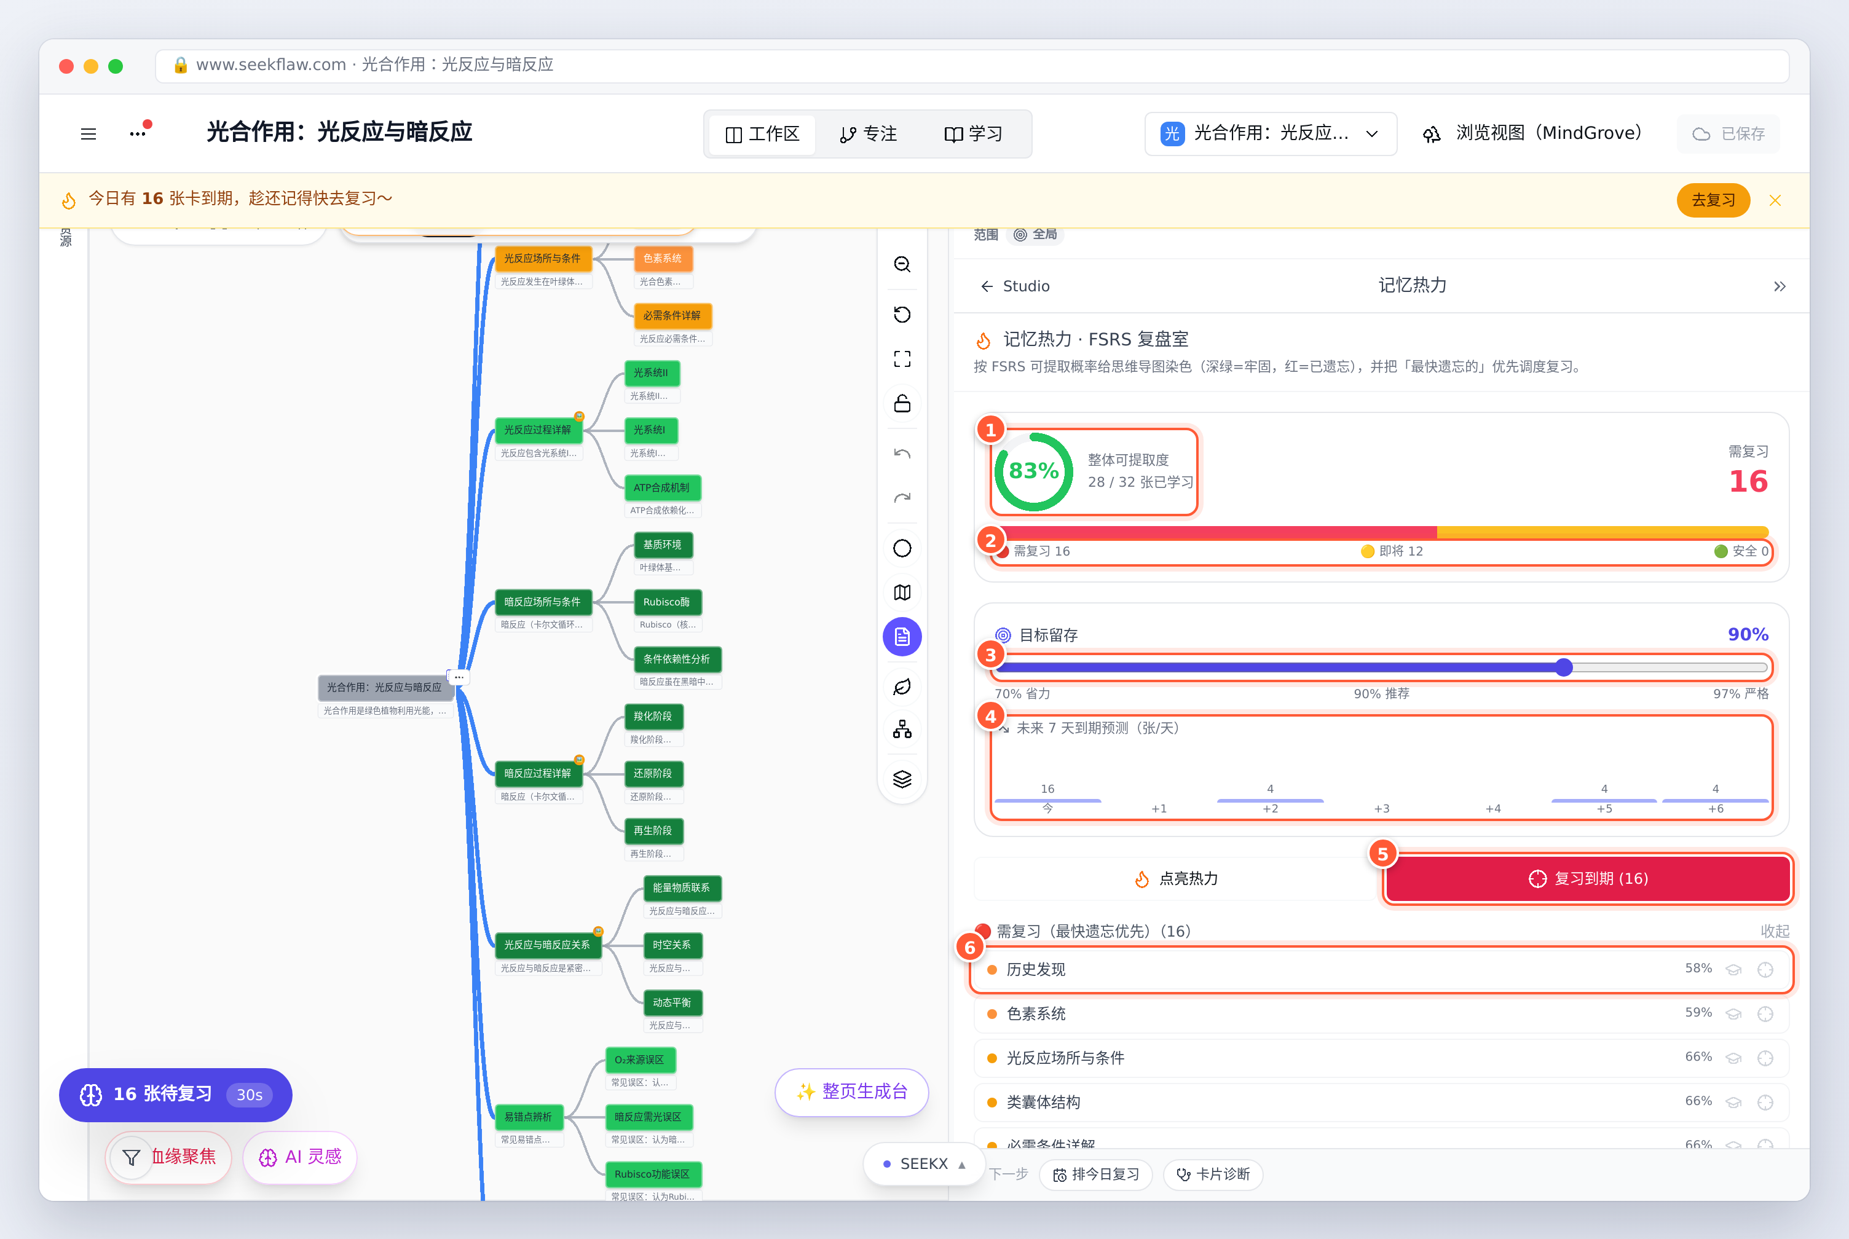Click the 整页生成台 button
Screen dimensions: 1849x1239
852,1092
